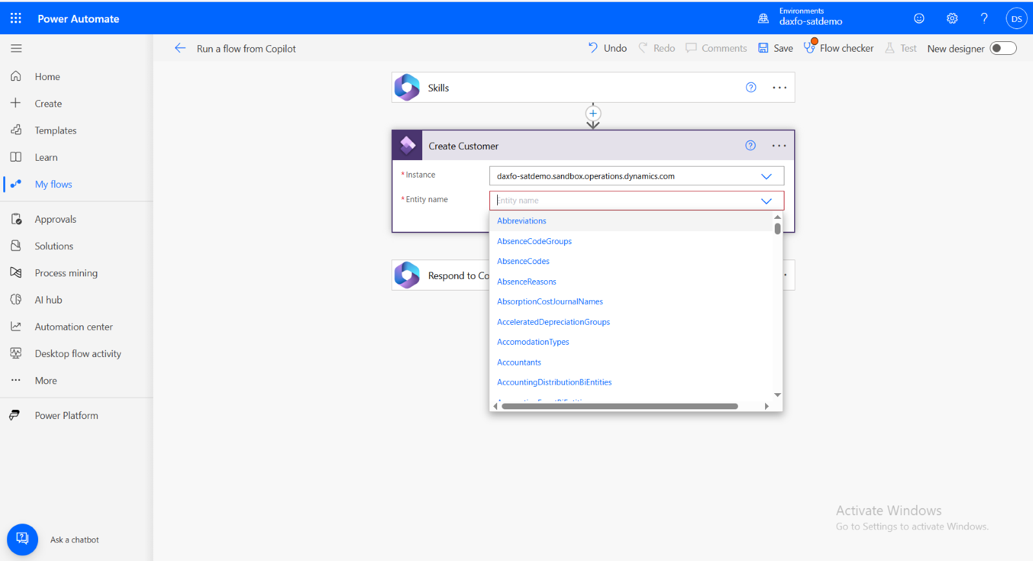Go to My flows in sidebar

53,185
